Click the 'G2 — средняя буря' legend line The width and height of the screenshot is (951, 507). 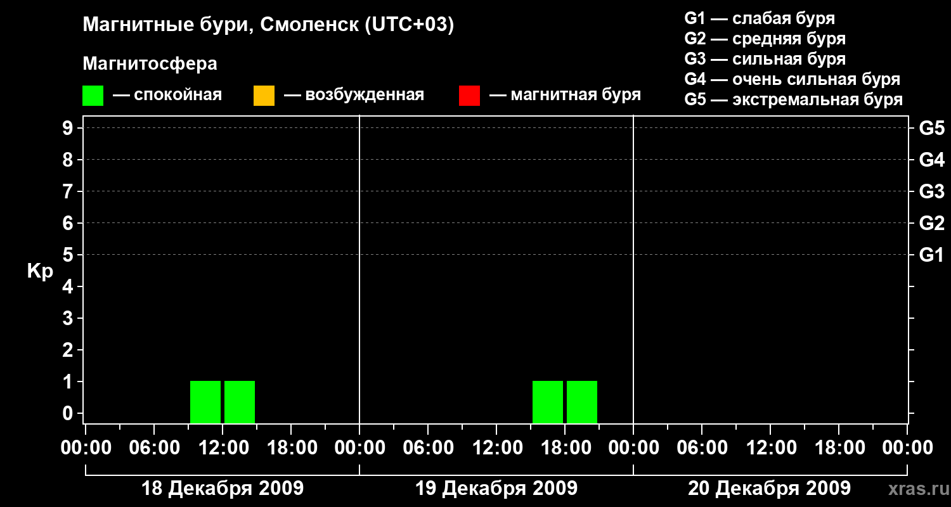pos(765,39)
